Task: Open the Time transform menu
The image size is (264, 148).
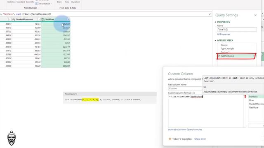Action: click(67, 2)
